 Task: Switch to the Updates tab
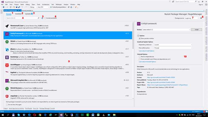(29, 14)
